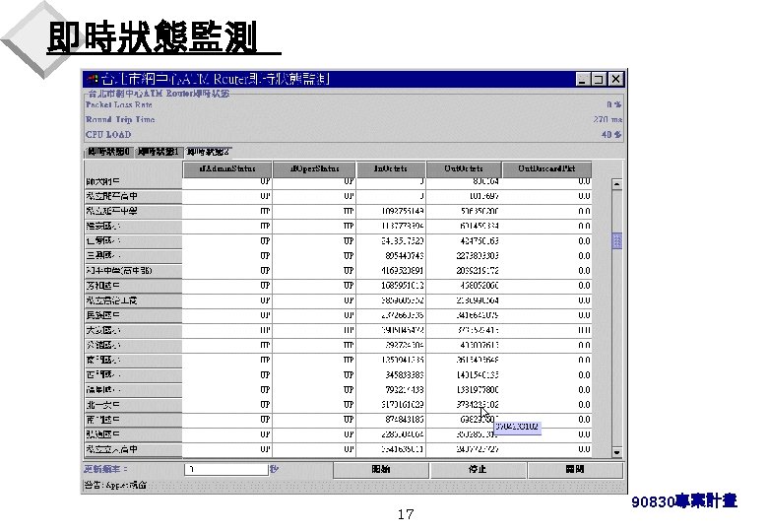Select the 和平中學(高中部) row header
Image resolution: width=768 pixels, height=532 pixels.
133,271
